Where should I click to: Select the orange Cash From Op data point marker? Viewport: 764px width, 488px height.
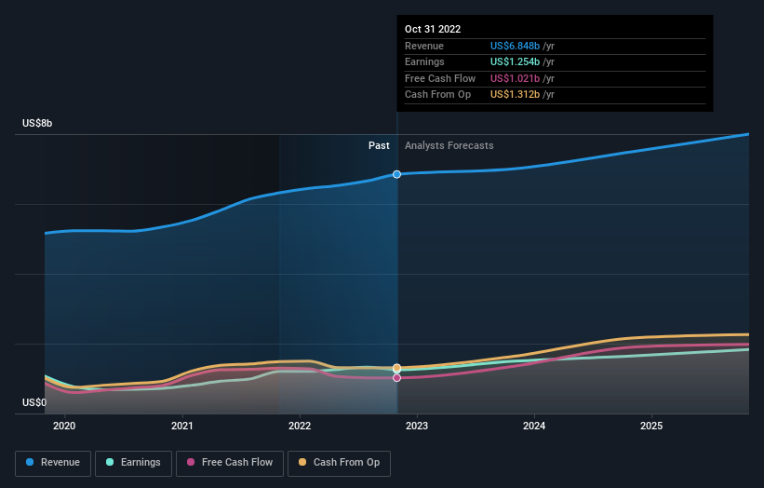coord(397,367)
